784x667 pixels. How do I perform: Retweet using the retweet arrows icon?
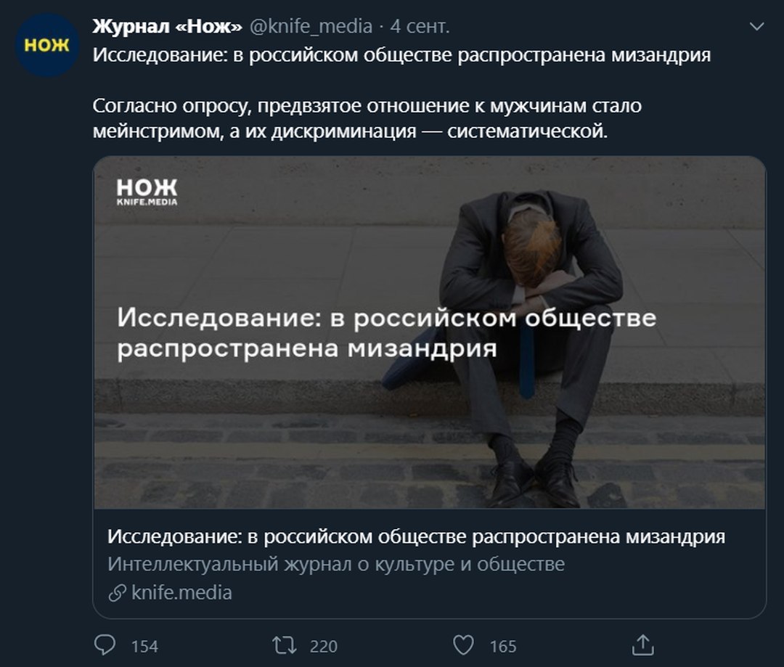click(x=285, y=645)
